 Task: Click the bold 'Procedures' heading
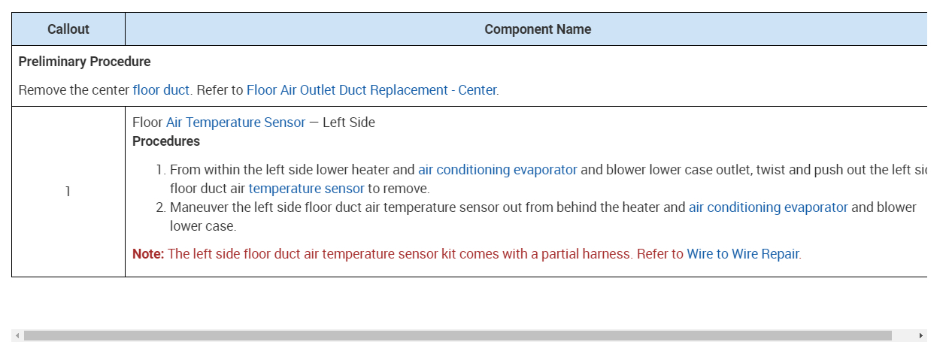coord(166,141)
